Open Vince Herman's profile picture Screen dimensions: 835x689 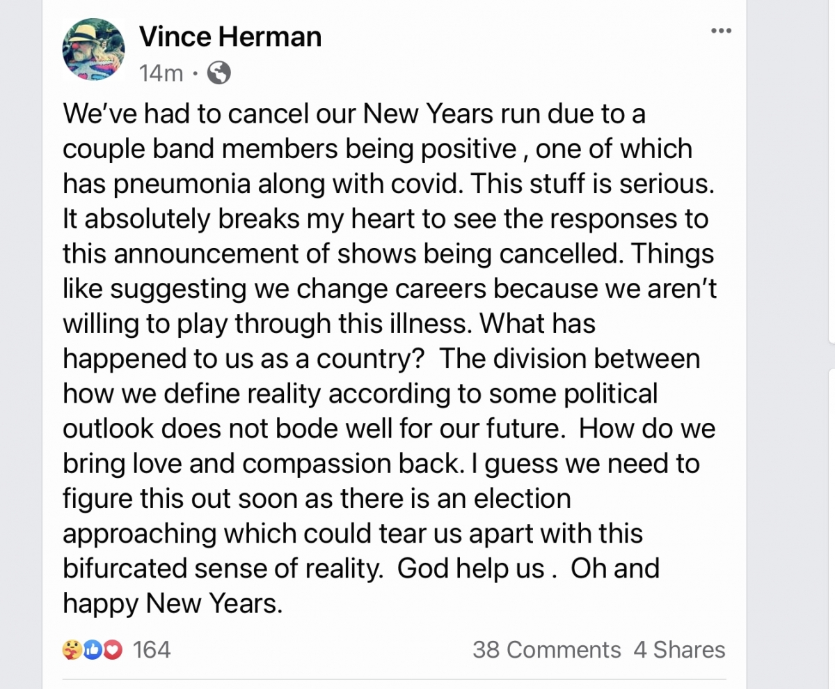[x=94, y=49]
